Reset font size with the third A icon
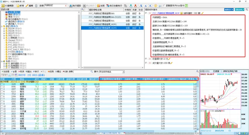 [x=150, y=6]
